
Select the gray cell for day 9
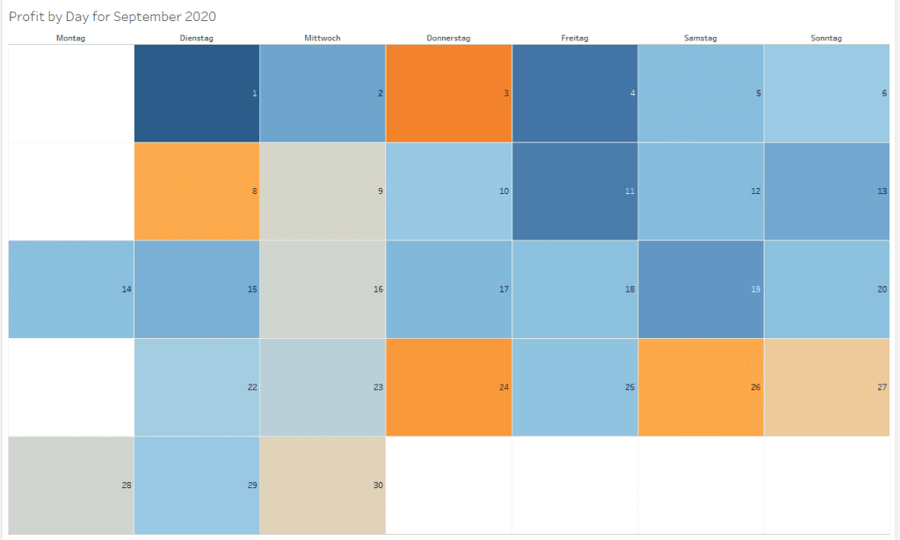point(323,191)
